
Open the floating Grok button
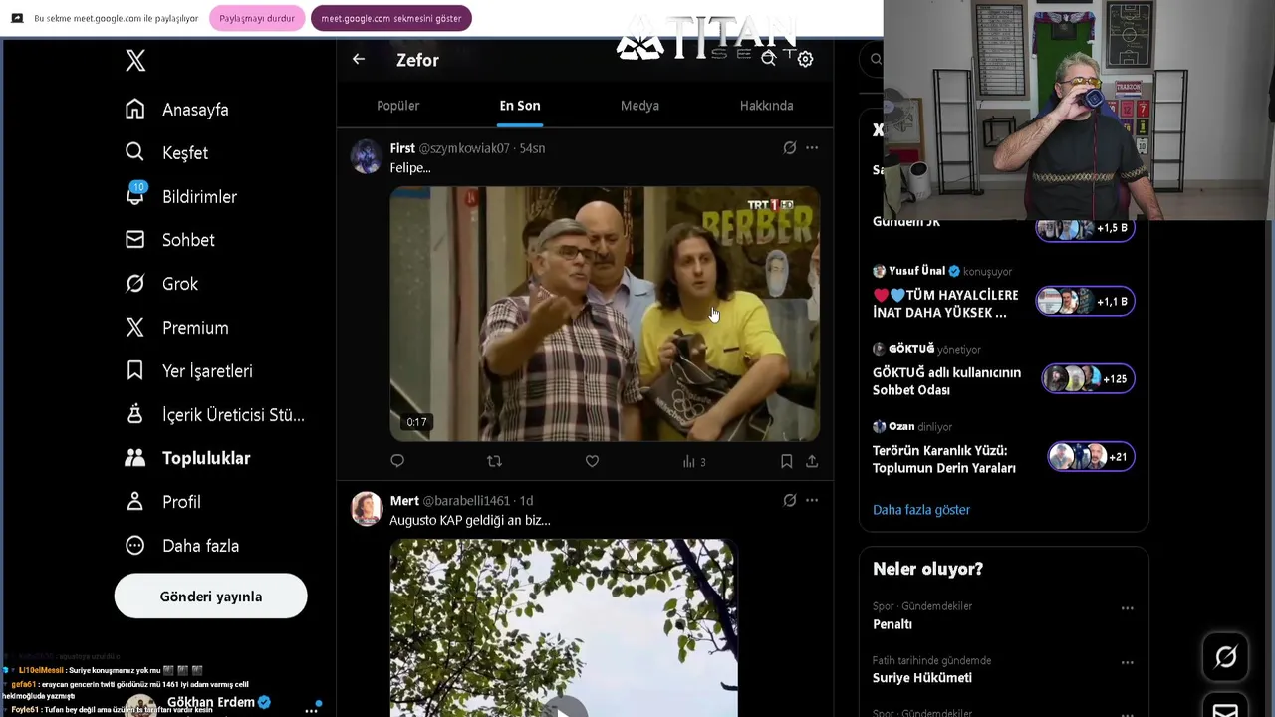(x=1225, y=657)
